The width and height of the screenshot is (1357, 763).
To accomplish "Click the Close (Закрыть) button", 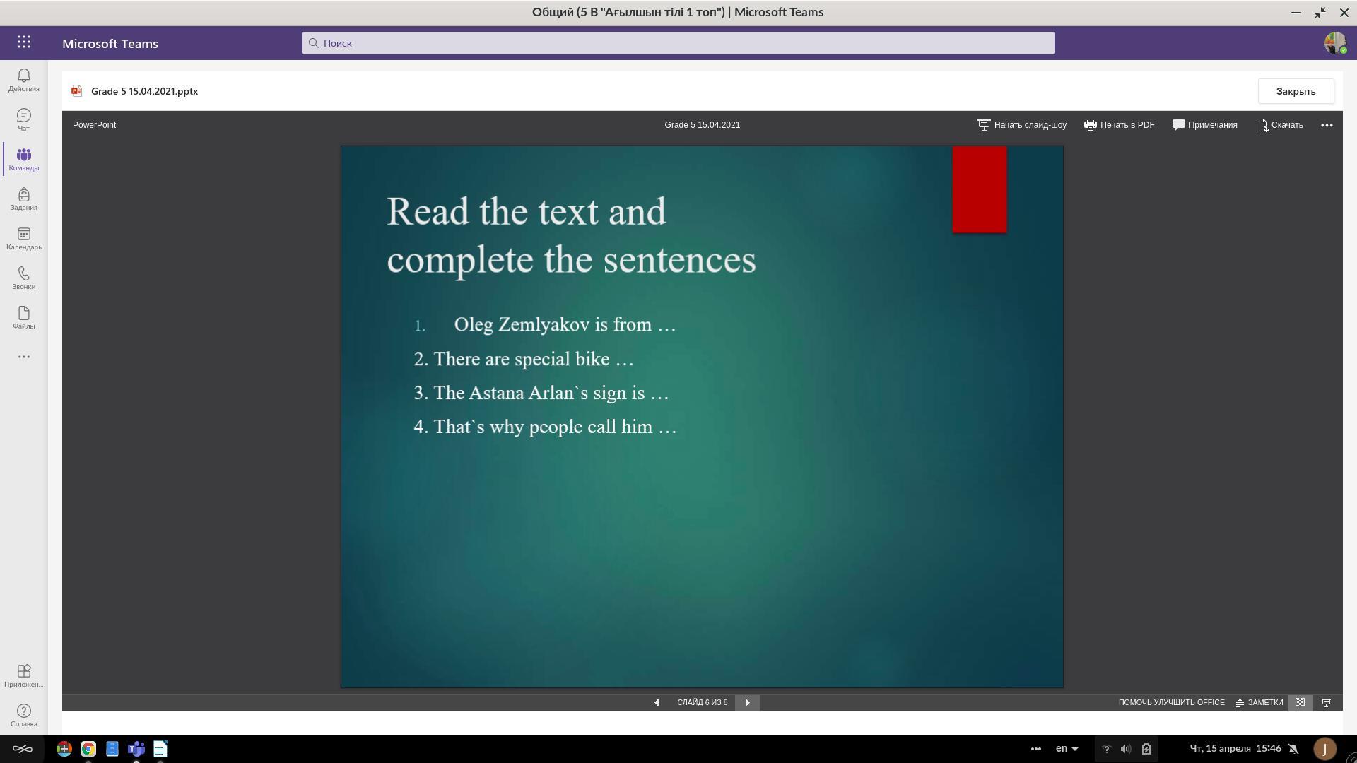I will point(1295,91).
